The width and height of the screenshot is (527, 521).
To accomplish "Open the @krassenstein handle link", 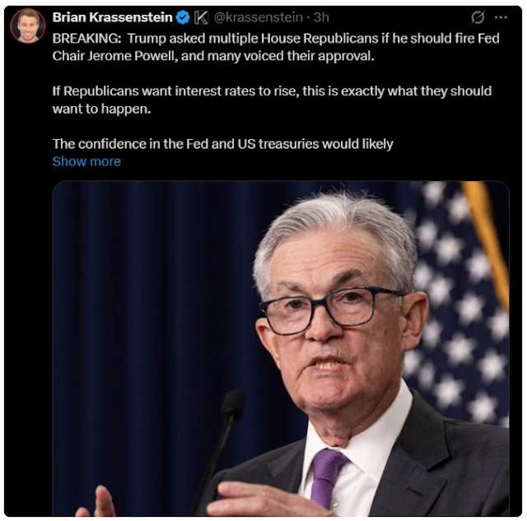I will pyautogui.click(x=258, y=17).
